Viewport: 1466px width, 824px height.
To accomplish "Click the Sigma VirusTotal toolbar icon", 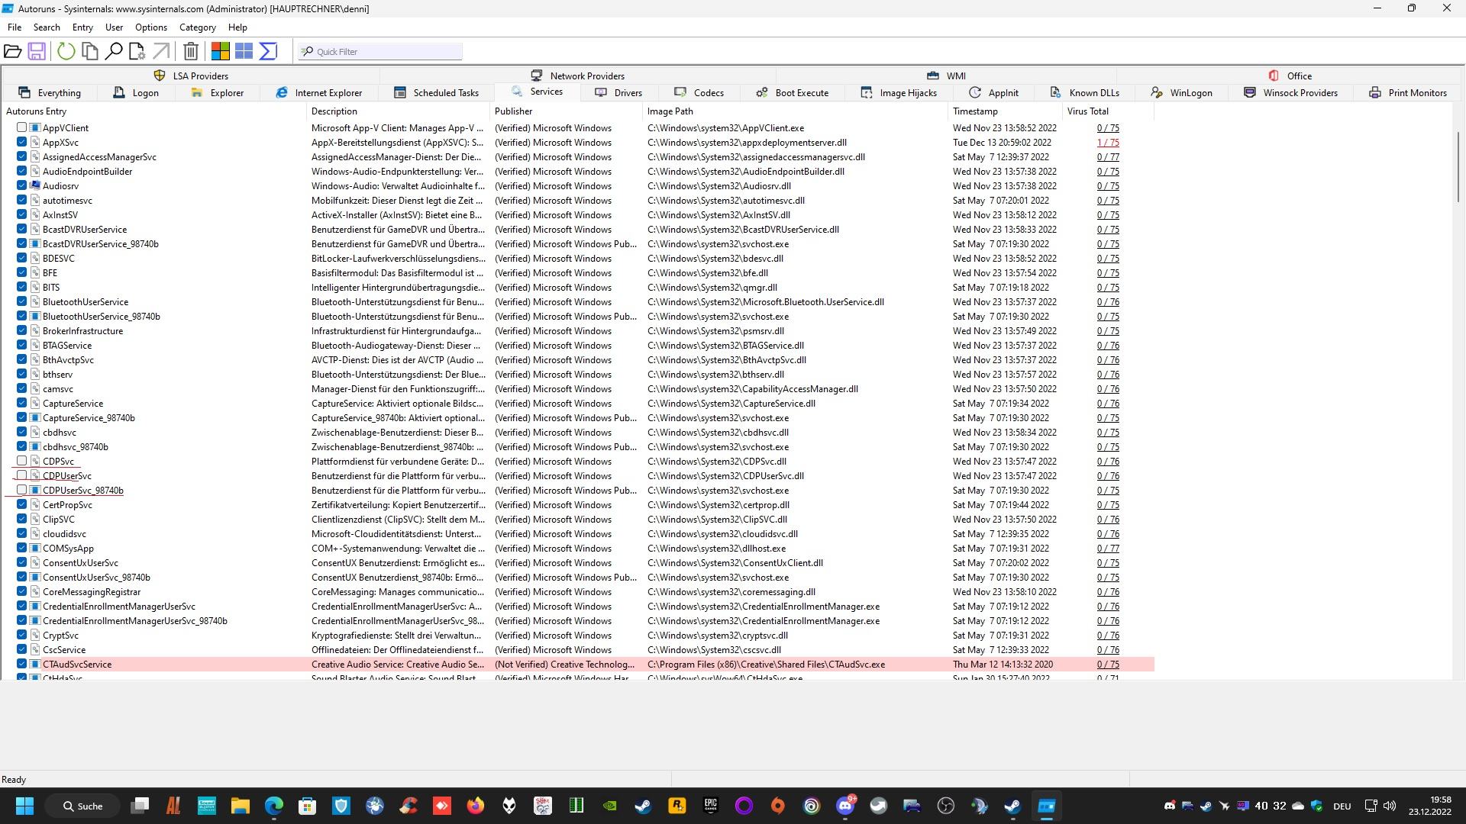I will coord(268,51).
